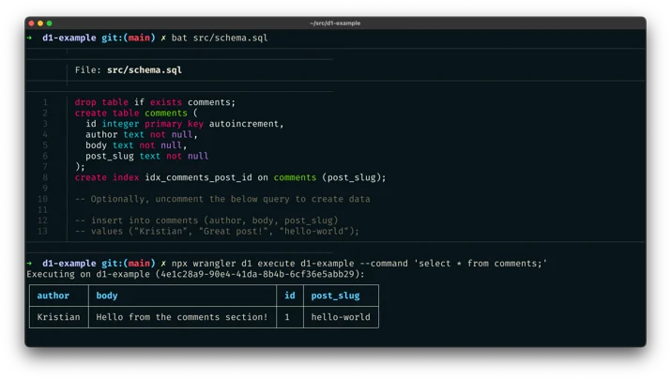Click 'Hello from the comments section!' cell
The height and width of the screenshot is (380, 671).
point(182,317)
